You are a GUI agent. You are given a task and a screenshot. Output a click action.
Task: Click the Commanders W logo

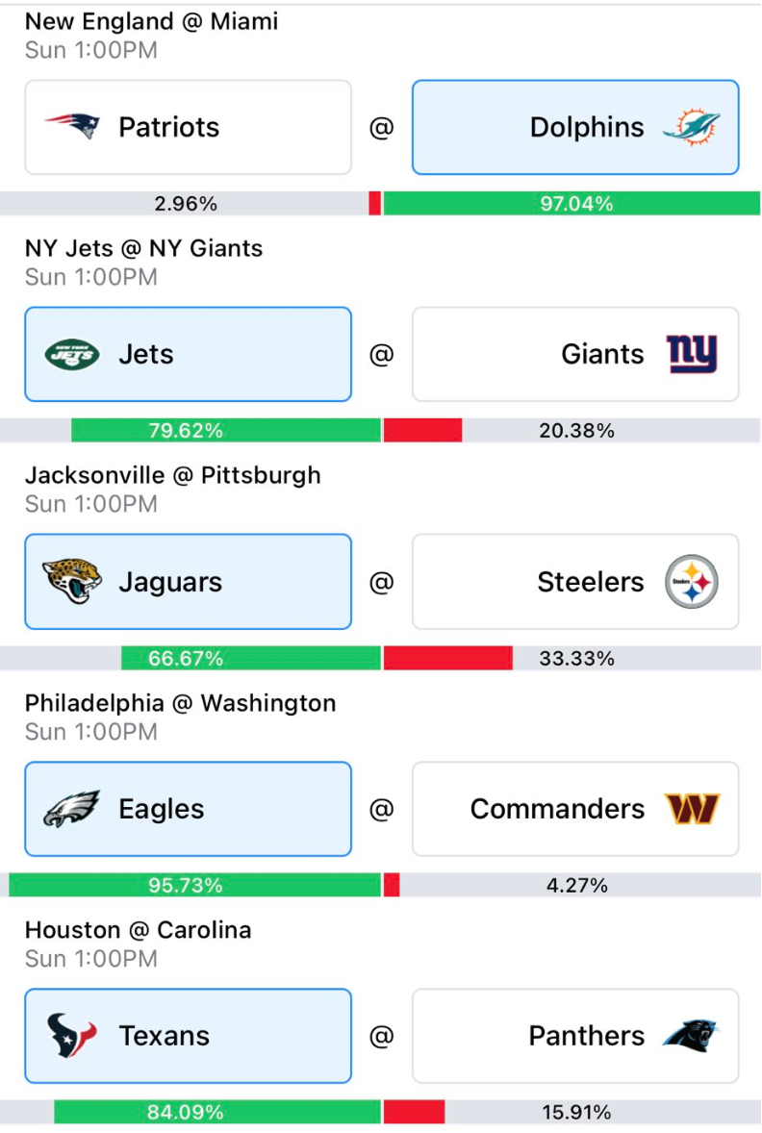tap(692, 809)
